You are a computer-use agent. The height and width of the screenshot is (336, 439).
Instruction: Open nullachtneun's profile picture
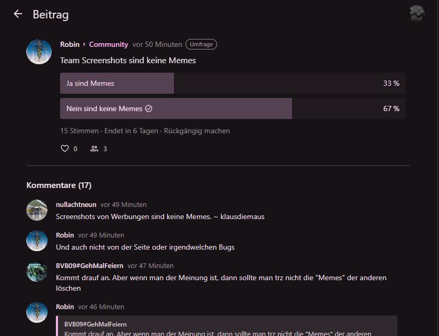(x=37, y=210)
